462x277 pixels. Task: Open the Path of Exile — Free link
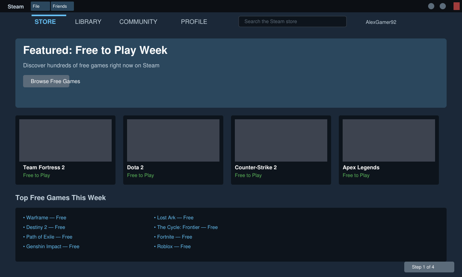(48, 237)
